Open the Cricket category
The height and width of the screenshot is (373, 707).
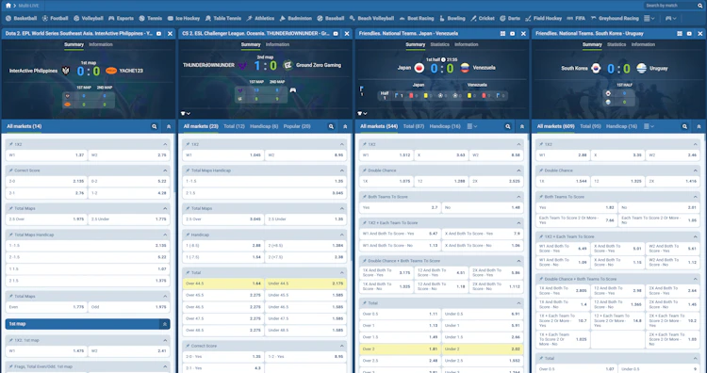pos(482,19)
